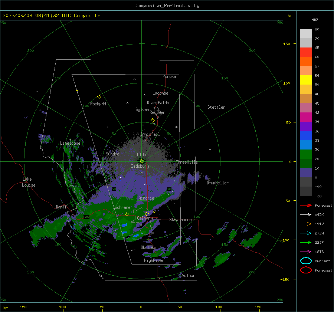
Task: Click the Drumheller city label
Action: pos(217,183)
